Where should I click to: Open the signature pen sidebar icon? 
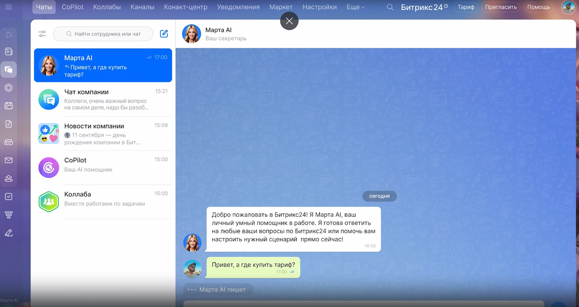pyautogui.click(x=9, y=233)
